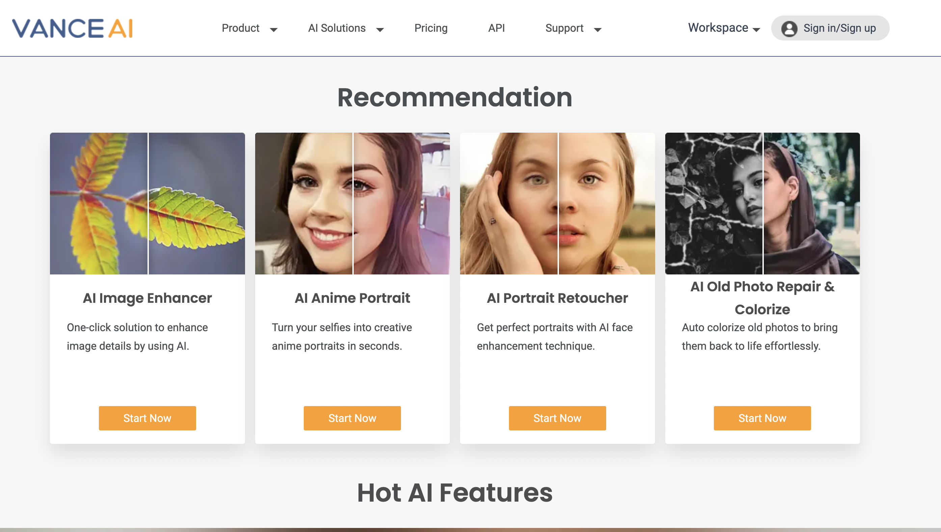Click the Pricing menu item

pyautogui.click(x=431, y=28)
